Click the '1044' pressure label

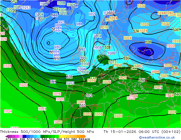pos(162,13)
